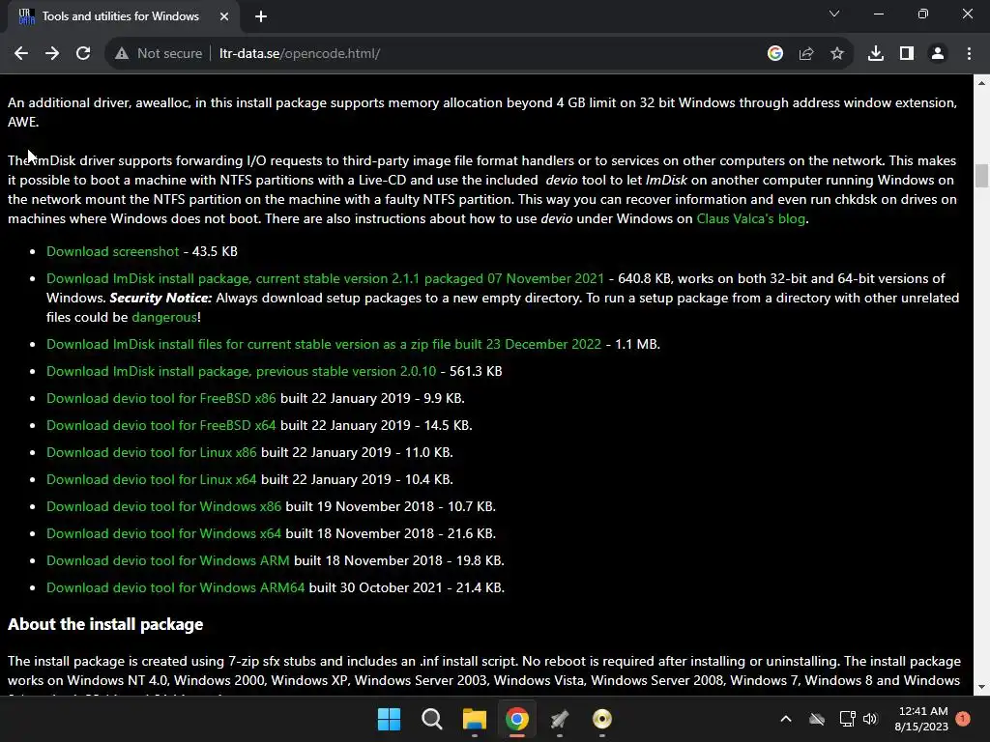Open volume speaker tray icon
The height and width of the screenshot is (742, 990).
870,719
